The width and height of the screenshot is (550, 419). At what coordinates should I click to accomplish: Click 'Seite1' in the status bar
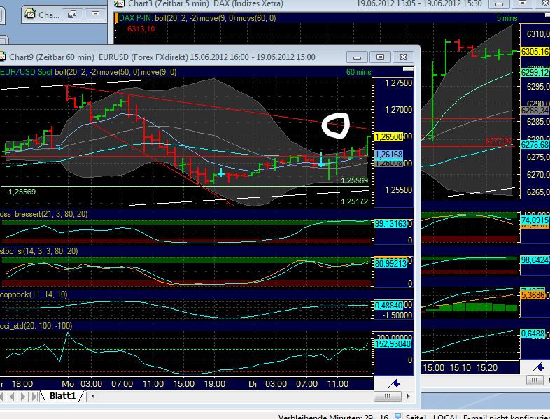tap(416, 417)
